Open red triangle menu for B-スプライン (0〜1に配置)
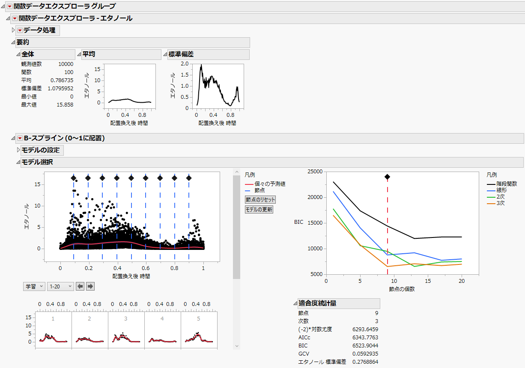Viewport: 525px width, 368px height. [21, 138]
